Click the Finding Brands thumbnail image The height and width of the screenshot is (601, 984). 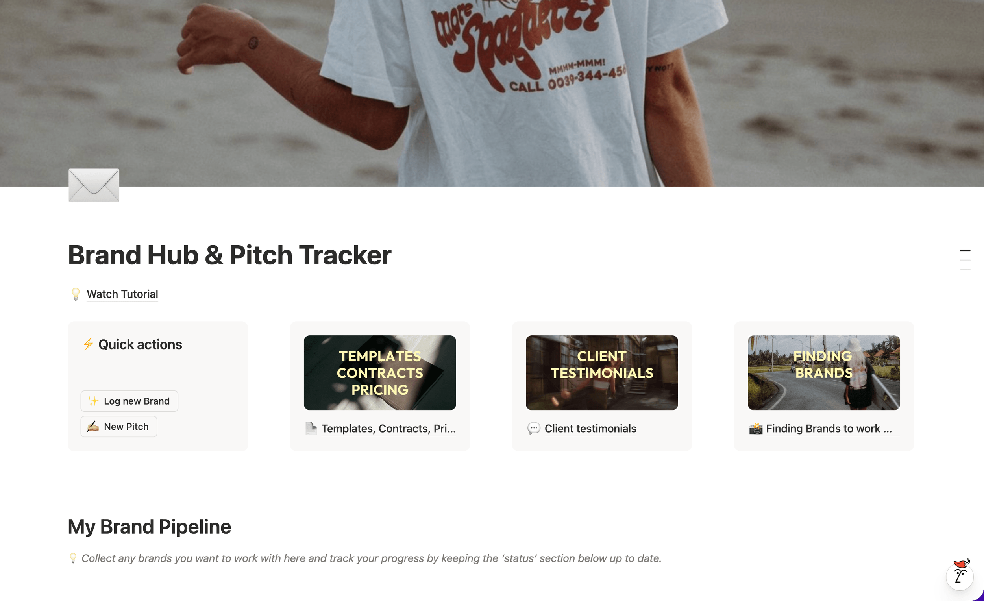click(x=824, y=373)
